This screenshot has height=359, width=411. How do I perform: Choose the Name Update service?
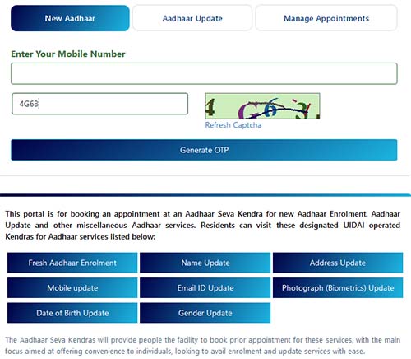(205, 263)
